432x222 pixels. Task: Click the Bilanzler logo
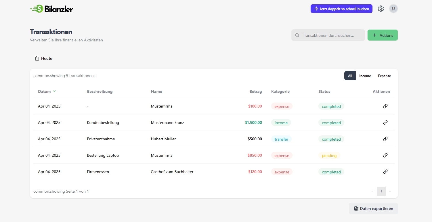tap(51, 9)
